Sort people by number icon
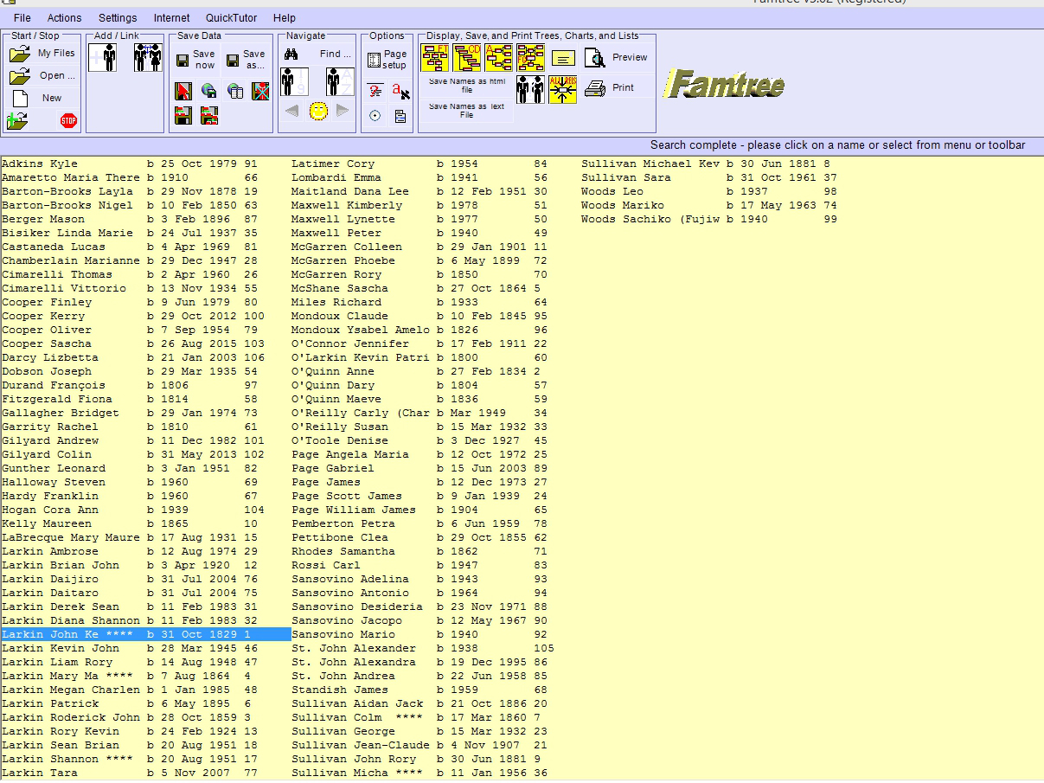Screen dimensions: 1044x783 [294, 82]
